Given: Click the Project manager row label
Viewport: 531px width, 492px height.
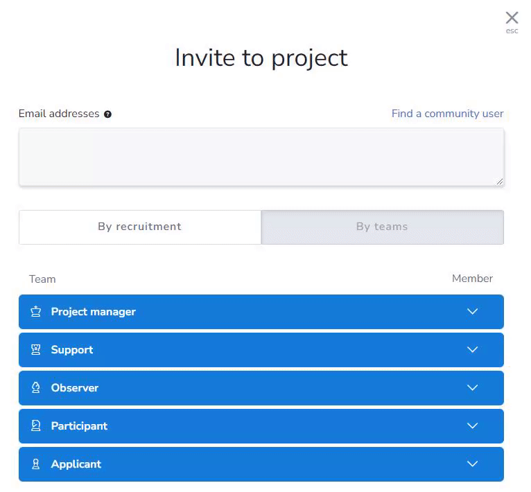Looking at the screenshot, I should [x=93, y=312].
